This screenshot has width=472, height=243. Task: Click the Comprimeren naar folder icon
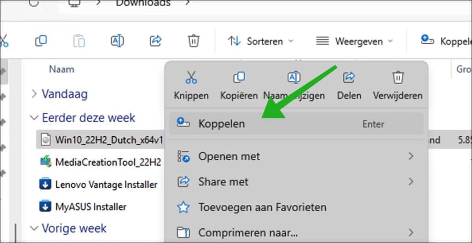pos(183,233)
